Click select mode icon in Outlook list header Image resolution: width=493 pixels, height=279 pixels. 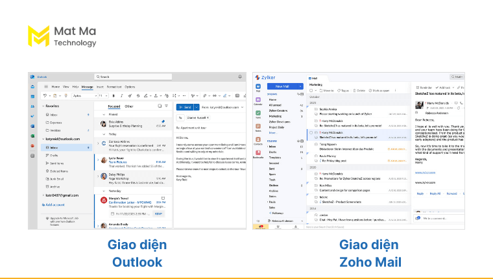pyautogui.click(x=160, y=106)
